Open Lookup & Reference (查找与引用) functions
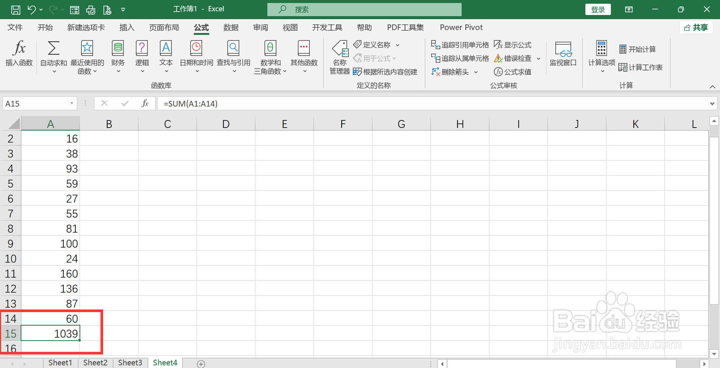This screenshot has width=720, height=368. tap(234, 57)
